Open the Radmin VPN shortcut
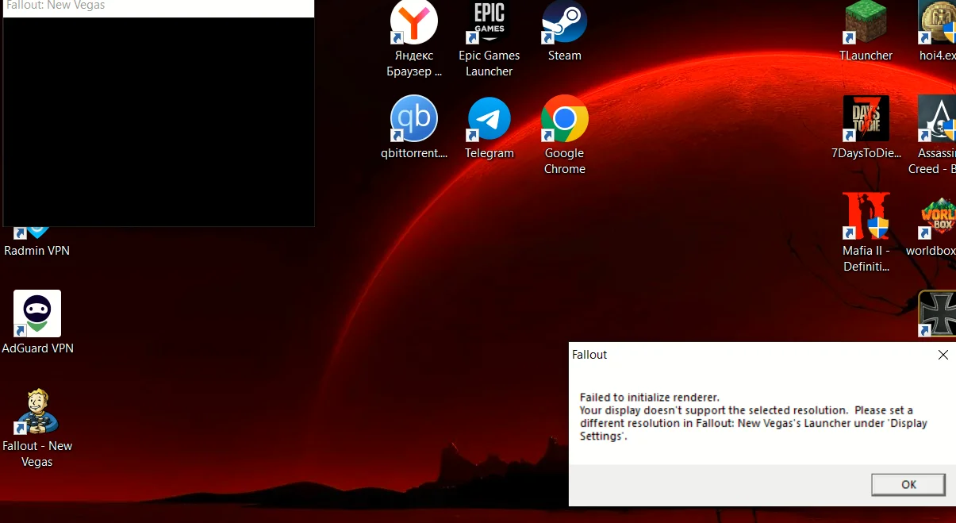The height and width of the screenshot is (523, 956). click(x=36, y=242)
